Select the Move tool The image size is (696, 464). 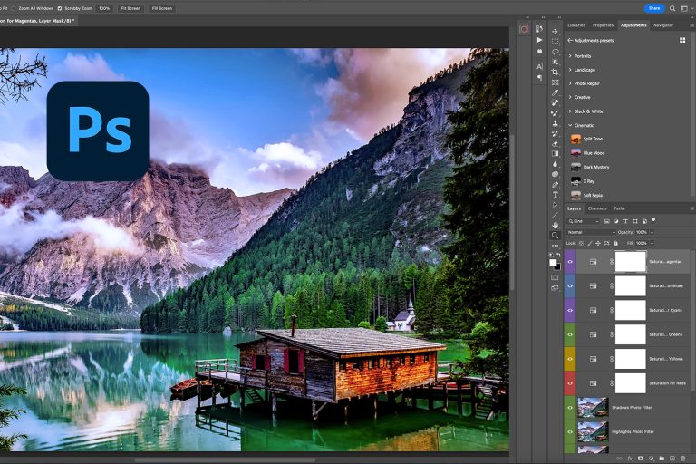[555, 32]
